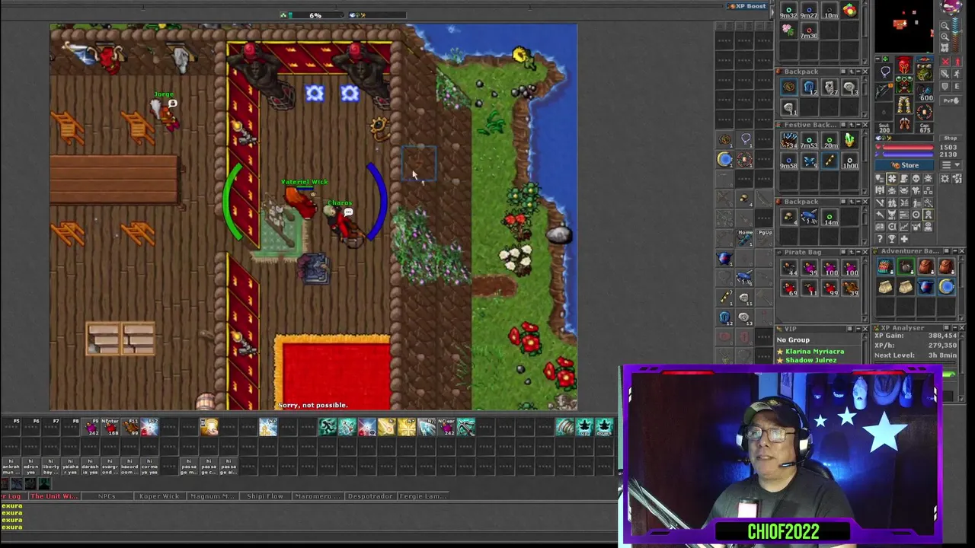Toggle the sword offensive attack mode
The image size is (975, 548).
(945, 74)
